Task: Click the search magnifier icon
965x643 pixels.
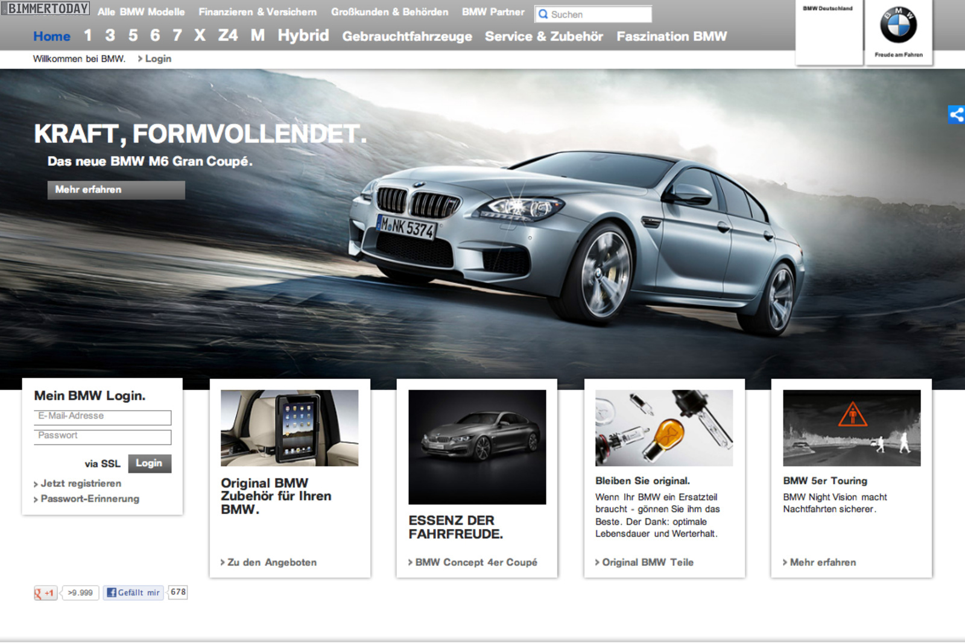Action: tap(543, 14)
